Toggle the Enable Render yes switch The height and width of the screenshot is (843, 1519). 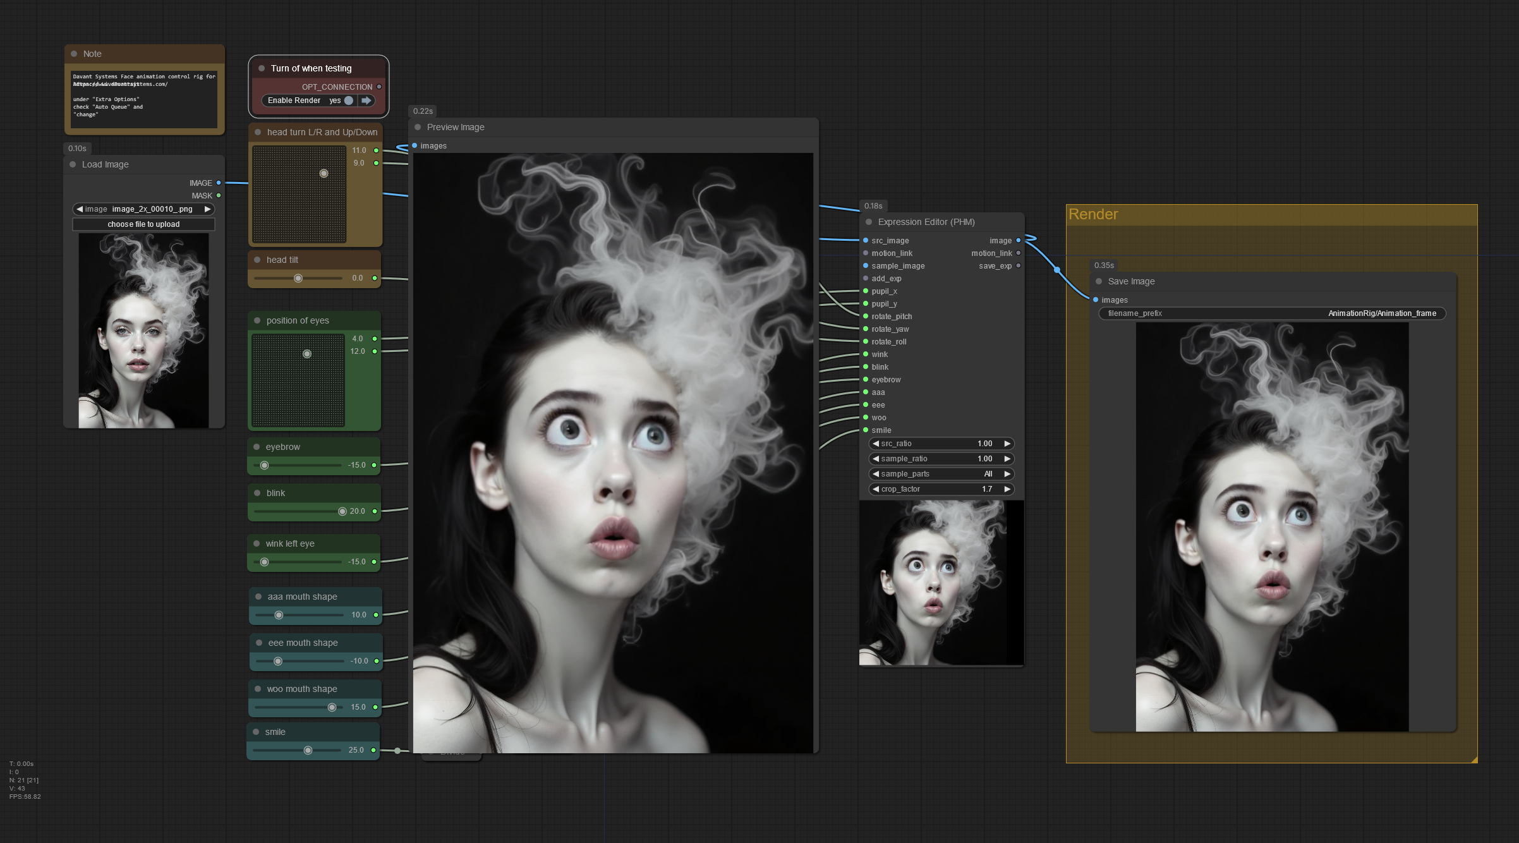pyautogui.click(x=348, y=100)
